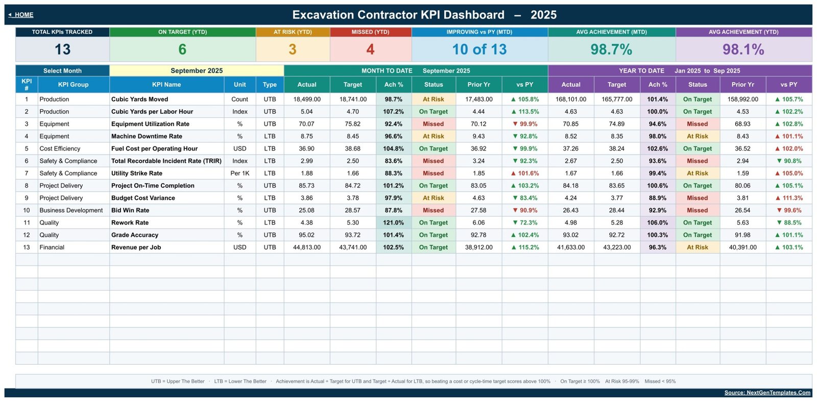Click YTD Ach % 101.4% cell
The height and width of the screenshot is (402, 817).
point(658,99)
